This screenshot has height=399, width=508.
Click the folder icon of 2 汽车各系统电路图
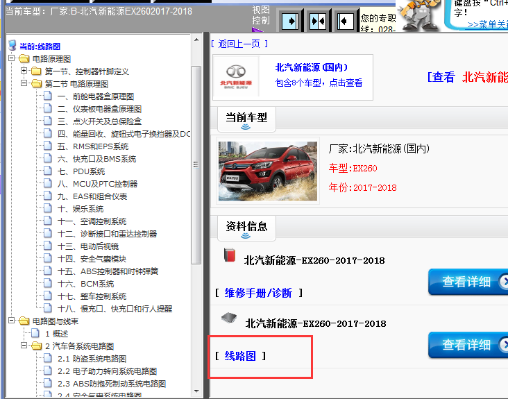click(x=36, y=346)
